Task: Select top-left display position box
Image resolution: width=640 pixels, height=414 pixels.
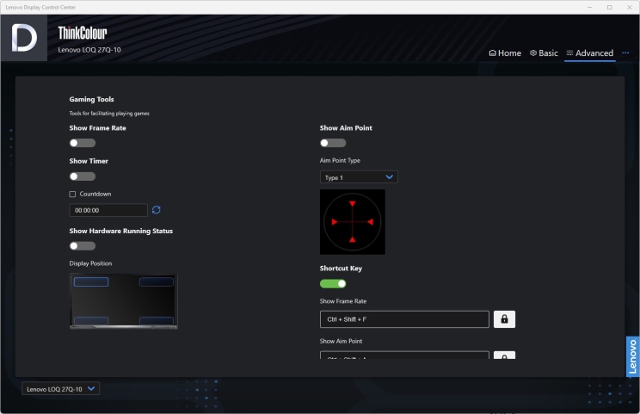Action: (x=91, y=281)
